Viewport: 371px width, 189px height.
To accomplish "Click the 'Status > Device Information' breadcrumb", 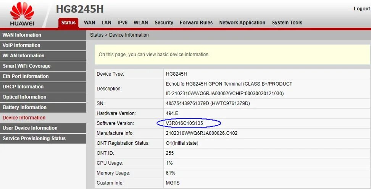I will 119,35.
